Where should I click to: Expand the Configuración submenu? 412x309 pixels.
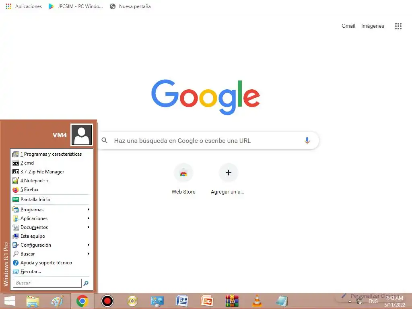tap(51, 245)
